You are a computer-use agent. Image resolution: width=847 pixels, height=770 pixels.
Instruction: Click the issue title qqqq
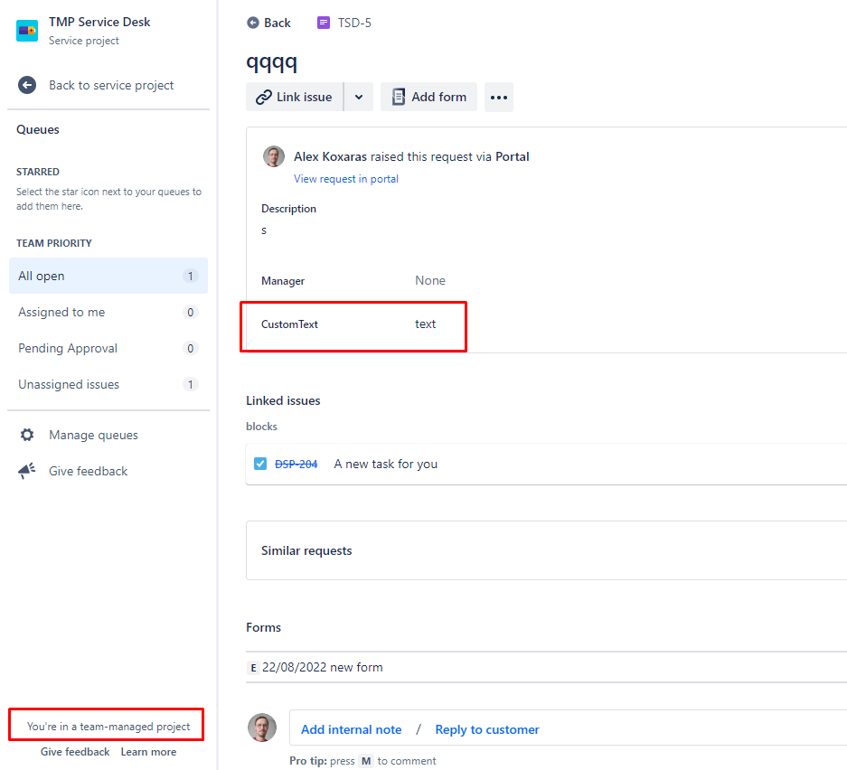272,63
